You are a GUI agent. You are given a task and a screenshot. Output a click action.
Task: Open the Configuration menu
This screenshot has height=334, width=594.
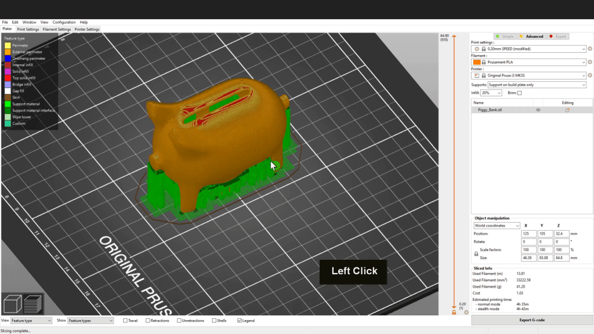tap(64, 22)
